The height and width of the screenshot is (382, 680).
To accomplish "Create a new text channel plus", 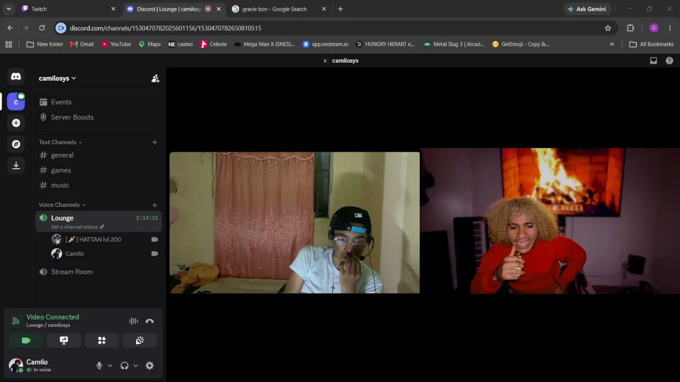I will click(x=155, y=142).
